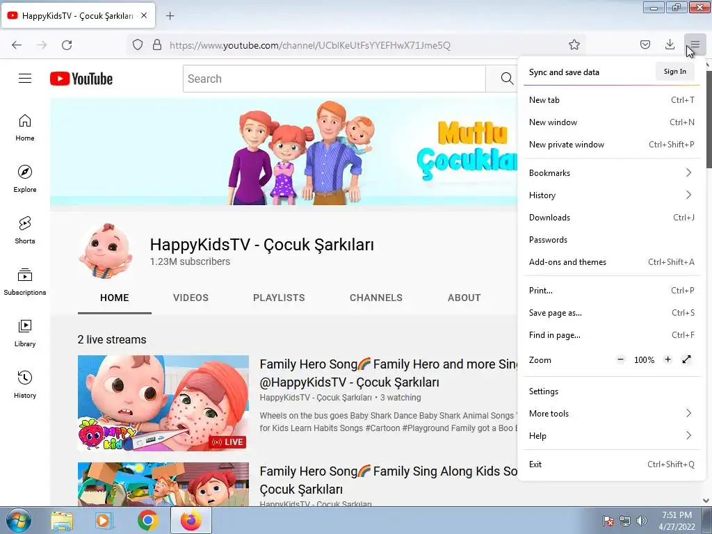Choose Print... from the menu
Image resolution: width=712 pixels, height=534 pixels.
pyautogui.click(x=611, y=291)
